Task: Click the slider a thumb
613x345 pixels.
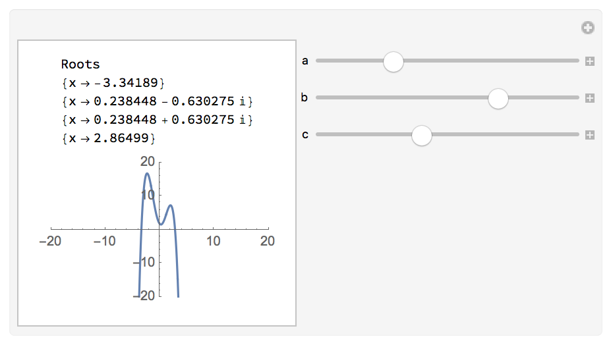Action: pos(394,61)
